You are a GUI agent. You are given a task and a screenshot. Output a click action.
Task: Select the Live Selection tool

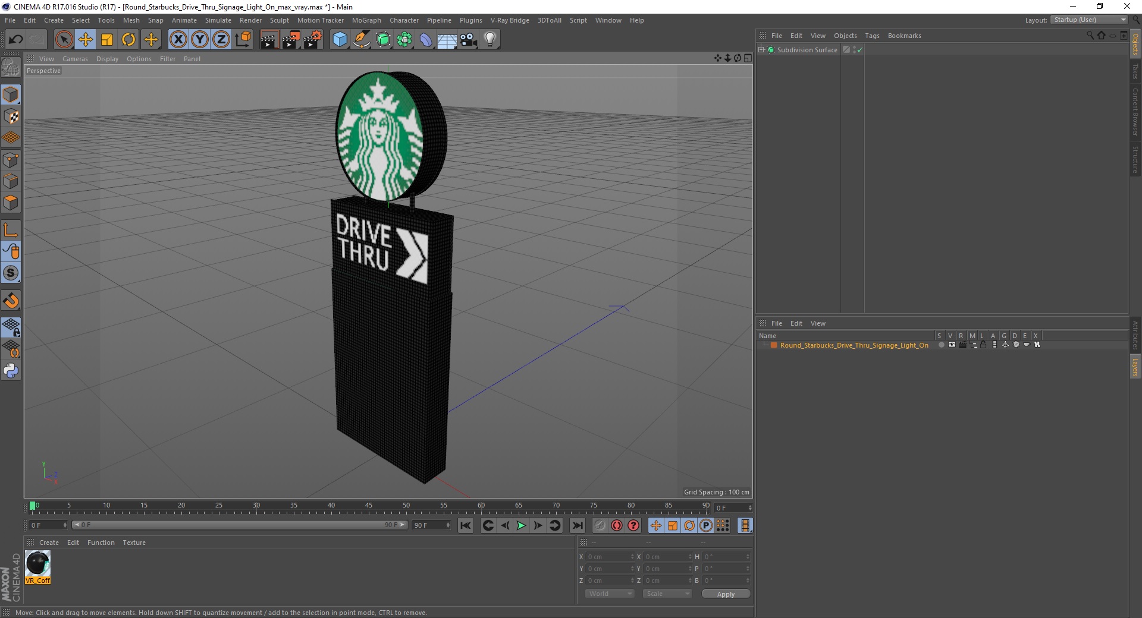coord(64,40)
